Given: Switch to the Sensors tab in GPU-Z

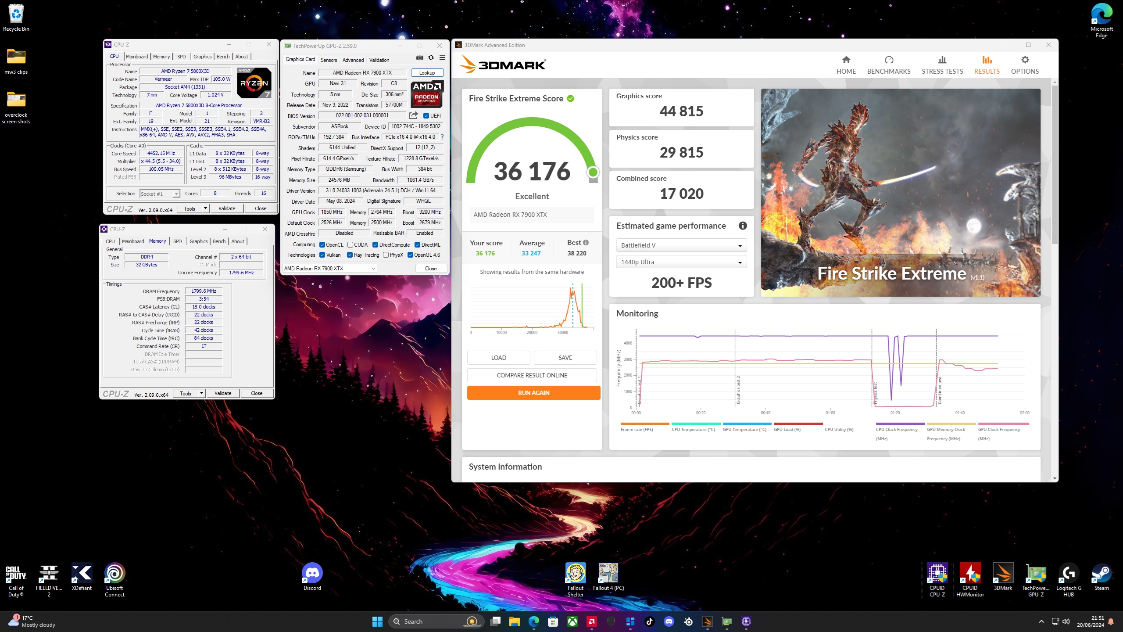Looking at the screenshot, I should 329,60.
